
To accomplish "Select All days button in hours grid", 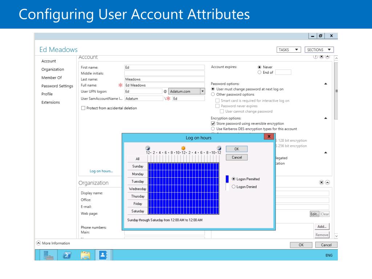I will (x=137, y=159).
